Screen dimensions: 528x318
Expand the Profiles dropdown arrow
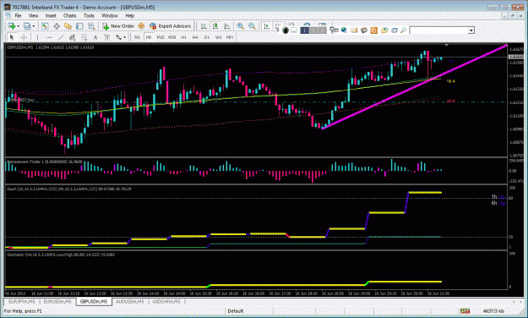coord(34,26)
